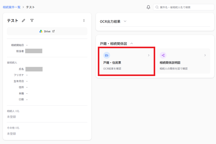The height and width of the screenshot is (144, 216).
Task: Click the 生年月日 label
Action: tap(19, 81)
